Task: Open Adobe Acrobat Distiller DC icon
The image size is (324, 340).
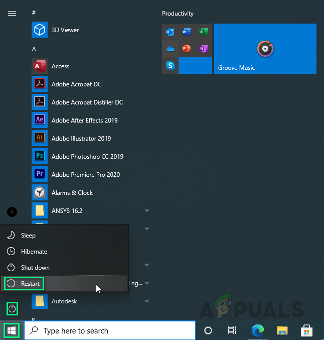Action: (40, 102)
